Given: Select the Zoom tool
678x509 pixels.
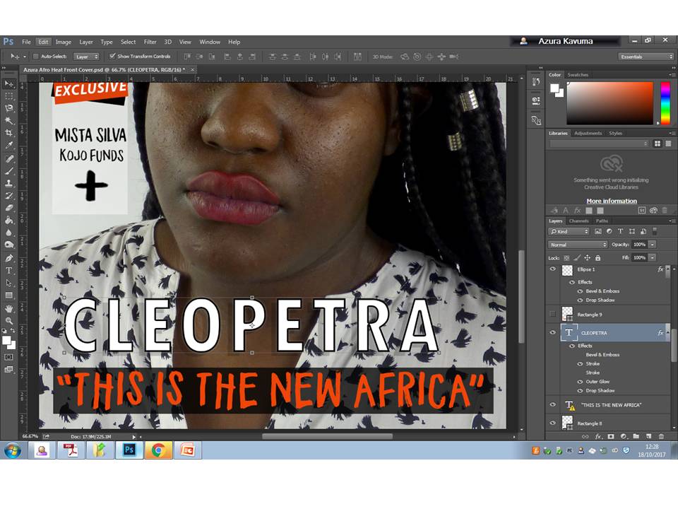Looking at the screenshot, I should click(x=8, y=321).
